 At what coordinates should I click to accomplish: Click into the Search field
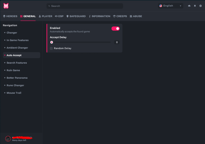point(85,6)
